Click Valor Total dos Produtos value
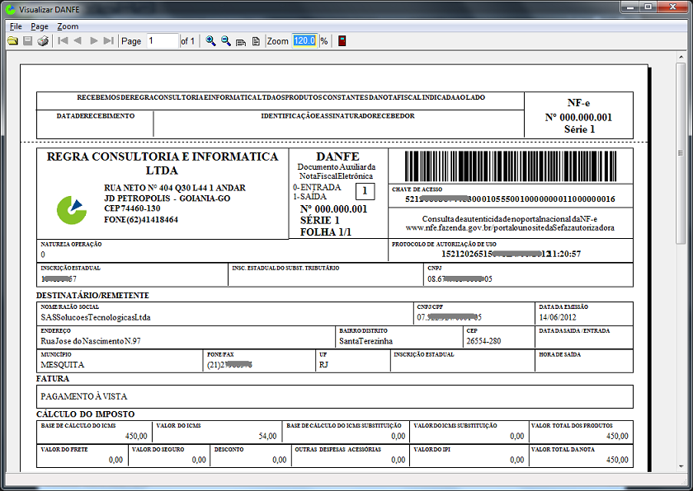693x491 pixels. coord(617,437)
